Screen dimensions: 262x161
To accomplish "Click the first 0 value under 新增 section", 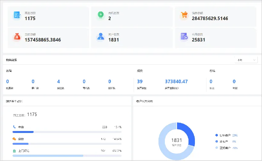I will [8, 82].
